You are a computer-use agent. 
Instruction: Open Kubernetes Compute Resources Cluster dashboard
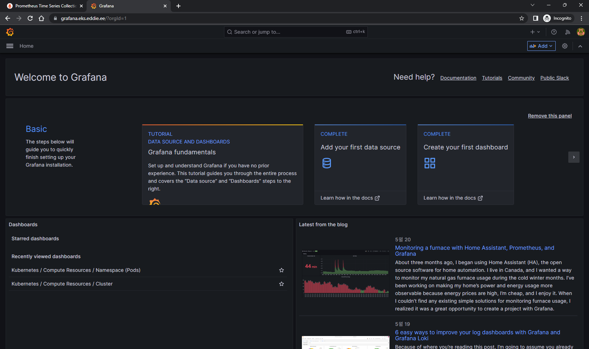[x=62, y=284]
